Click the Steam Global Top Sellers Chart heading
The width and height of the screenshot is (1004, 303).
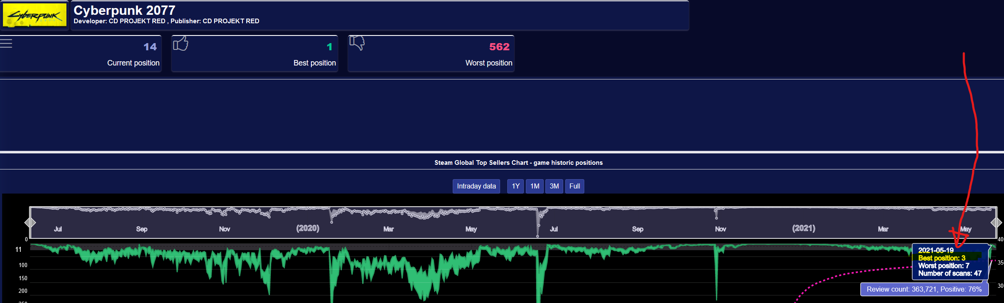519,163
